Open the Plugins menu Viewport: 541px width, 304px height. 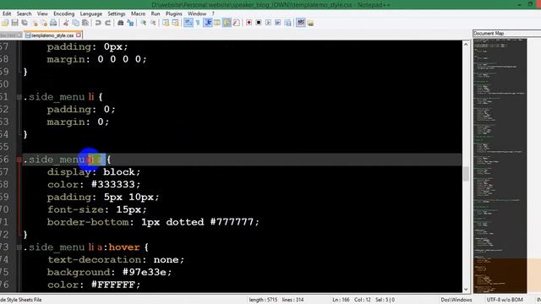point(173,14)
